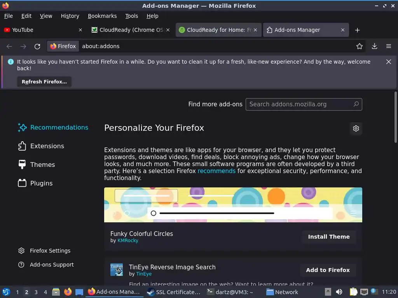Viewport: 398px width, 298px height.
Task: Click the search magnifier in add-ons search
Action: (356, 104)
